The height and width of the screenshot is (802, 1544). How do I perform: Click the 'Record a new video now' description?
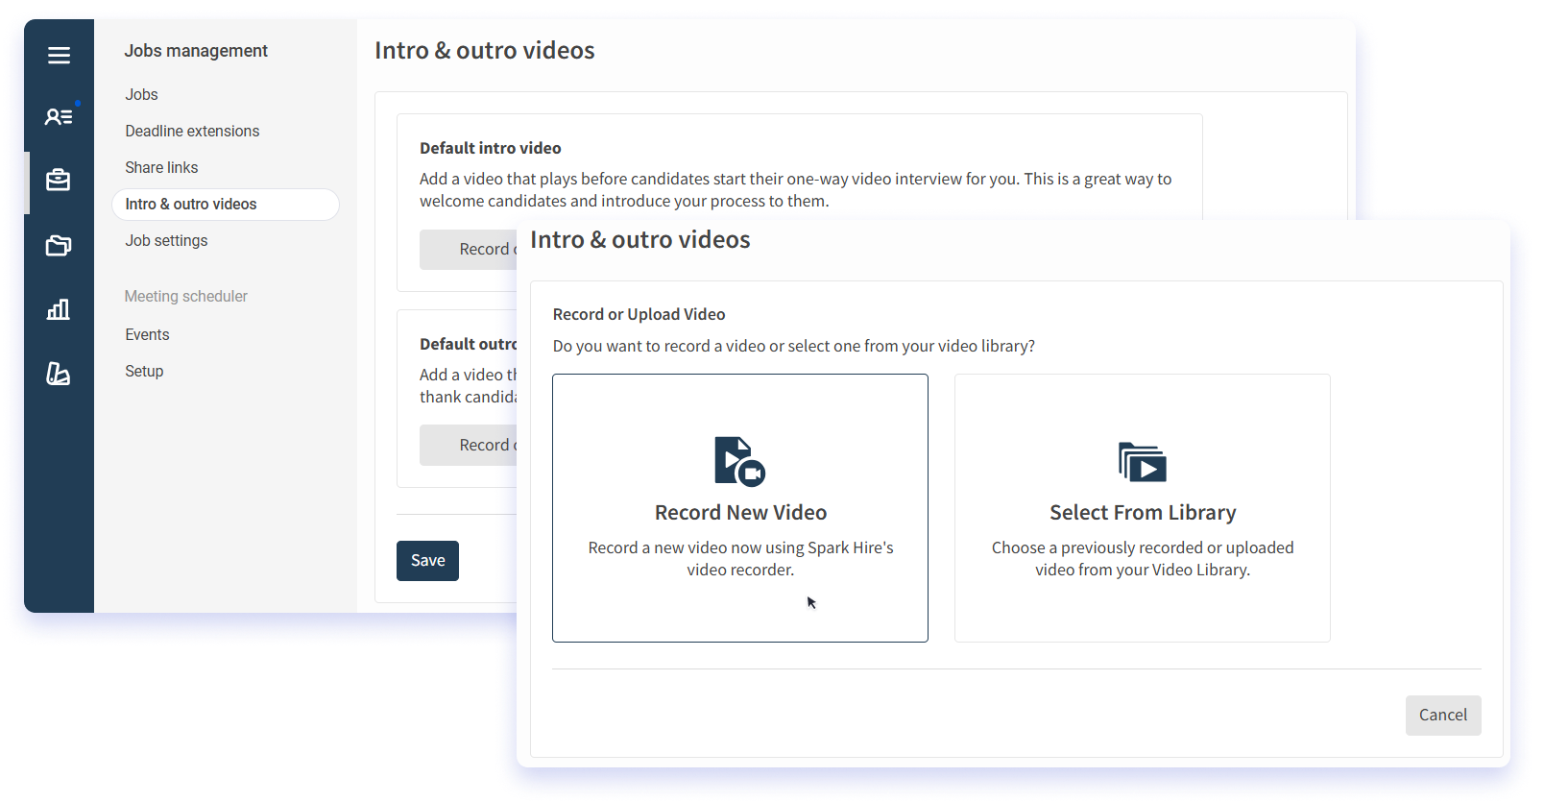point(740,559)
